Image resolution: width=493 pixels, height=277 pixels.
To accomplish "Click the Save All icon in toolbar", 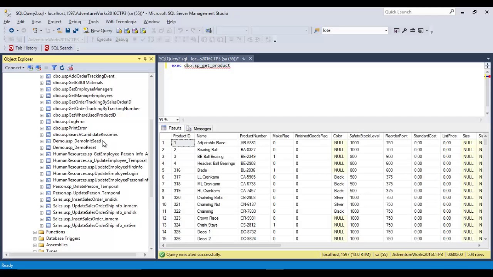I will point(75,30).
